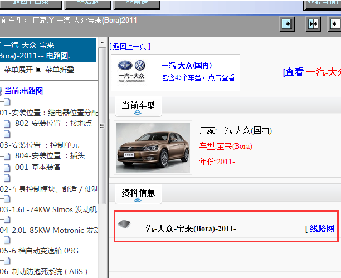Viewport: 341px width, 278px height.
Task: Select the 资料信息 tab
Action: (x=138, y=194)
